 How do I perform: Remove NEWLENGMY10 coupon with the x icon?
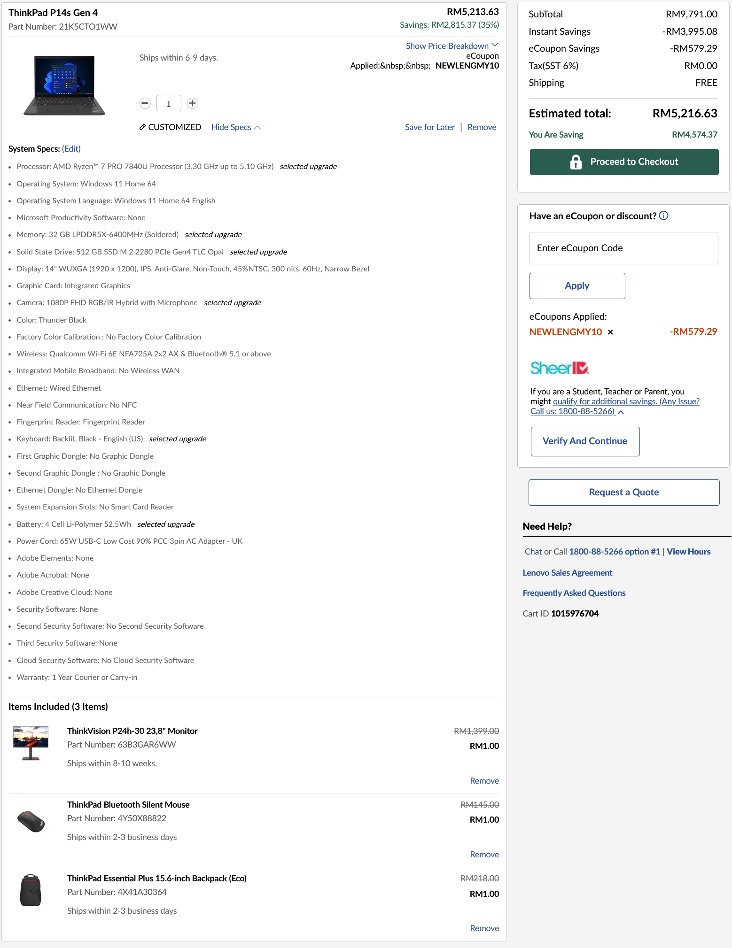pos(610,332)
